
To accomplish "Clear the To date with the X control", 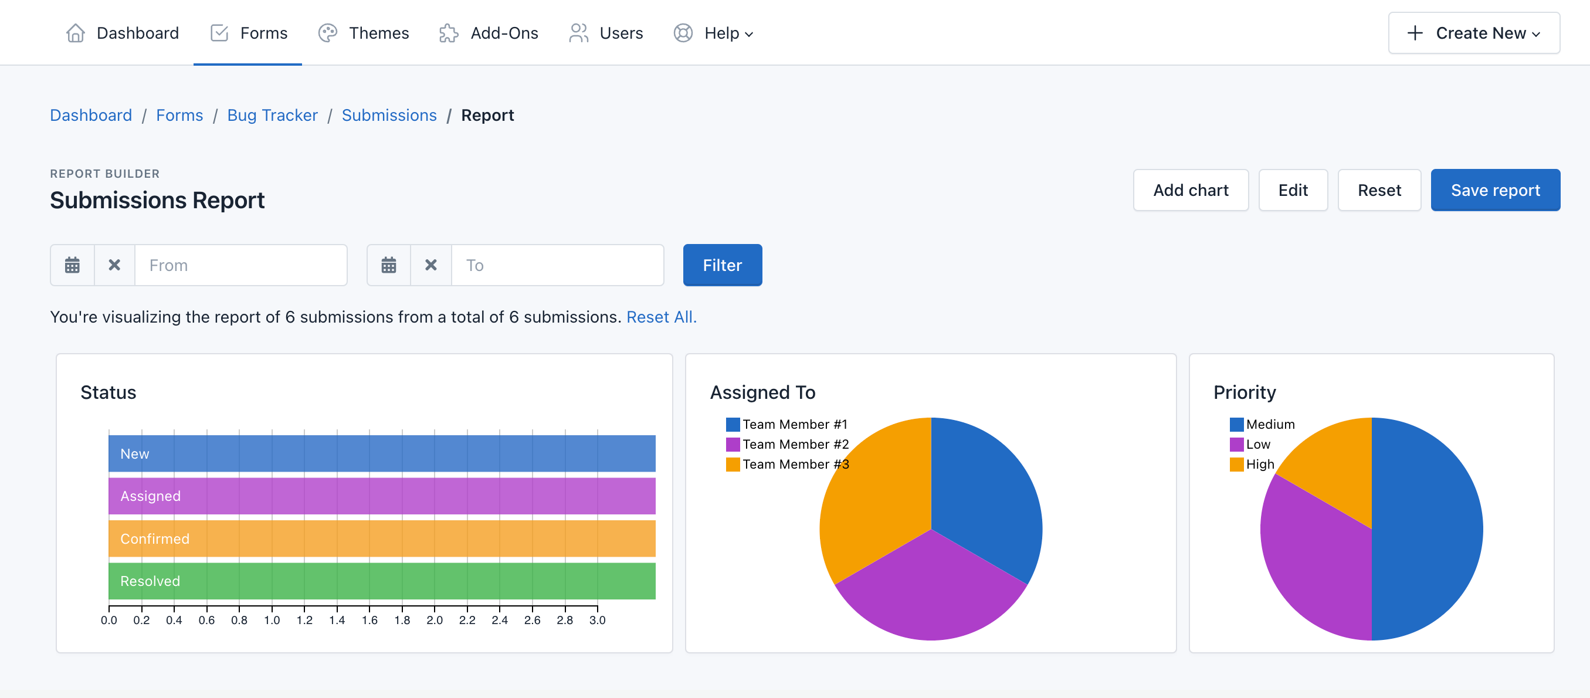I will point(430,265).
